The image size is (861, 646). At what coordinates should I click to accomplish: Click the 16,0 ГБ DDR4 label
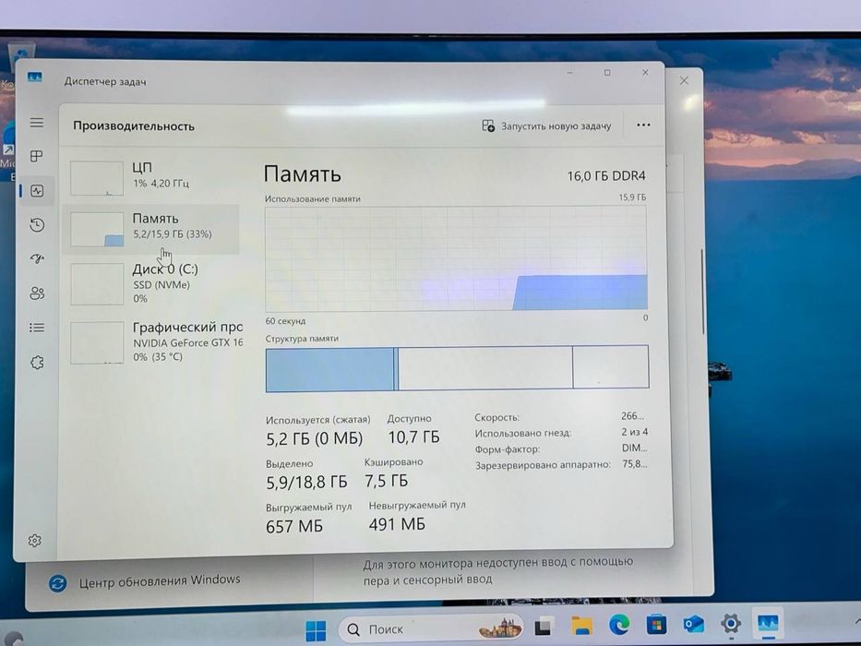pyautogui.click(x=606, y=175)
